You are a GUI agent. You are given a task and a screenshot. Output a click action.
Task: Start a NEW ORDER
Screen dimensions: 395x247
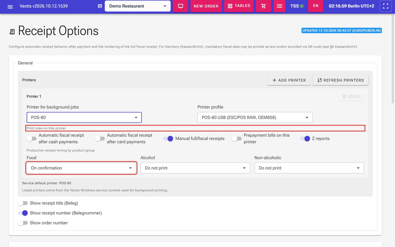coord(206,6)
